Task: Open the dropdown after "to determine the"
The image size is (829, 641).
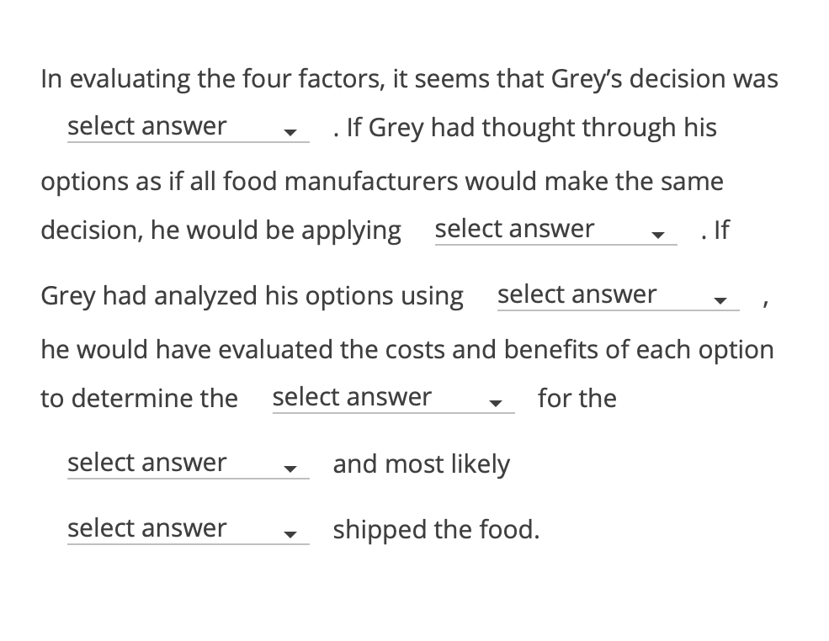Action: tap(392, 399)
